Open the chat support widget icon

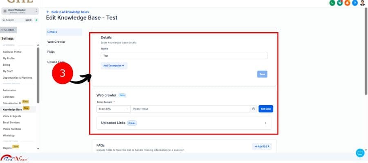click(360, 153)
